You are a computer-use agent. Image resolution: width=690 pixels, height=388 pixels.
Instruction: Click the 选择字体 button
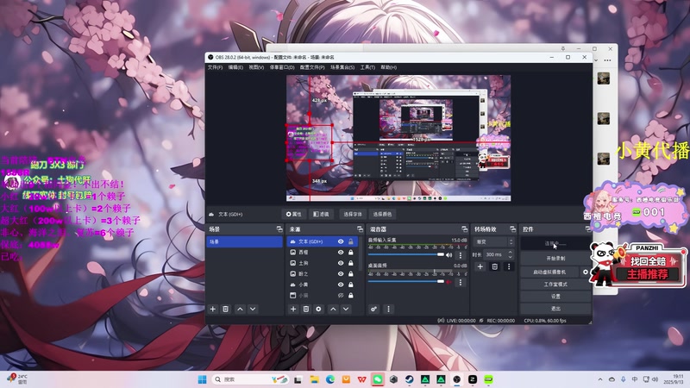tap(353, 214)
